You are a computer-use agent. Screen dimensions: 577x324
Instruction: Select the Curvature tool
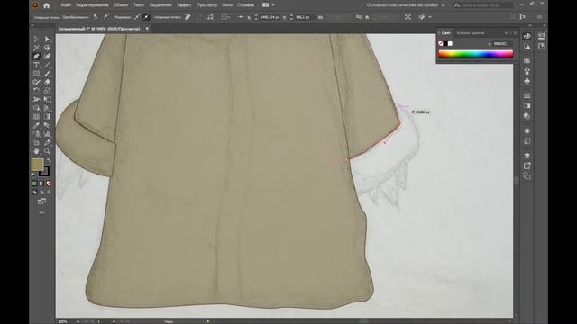(47, 57)
